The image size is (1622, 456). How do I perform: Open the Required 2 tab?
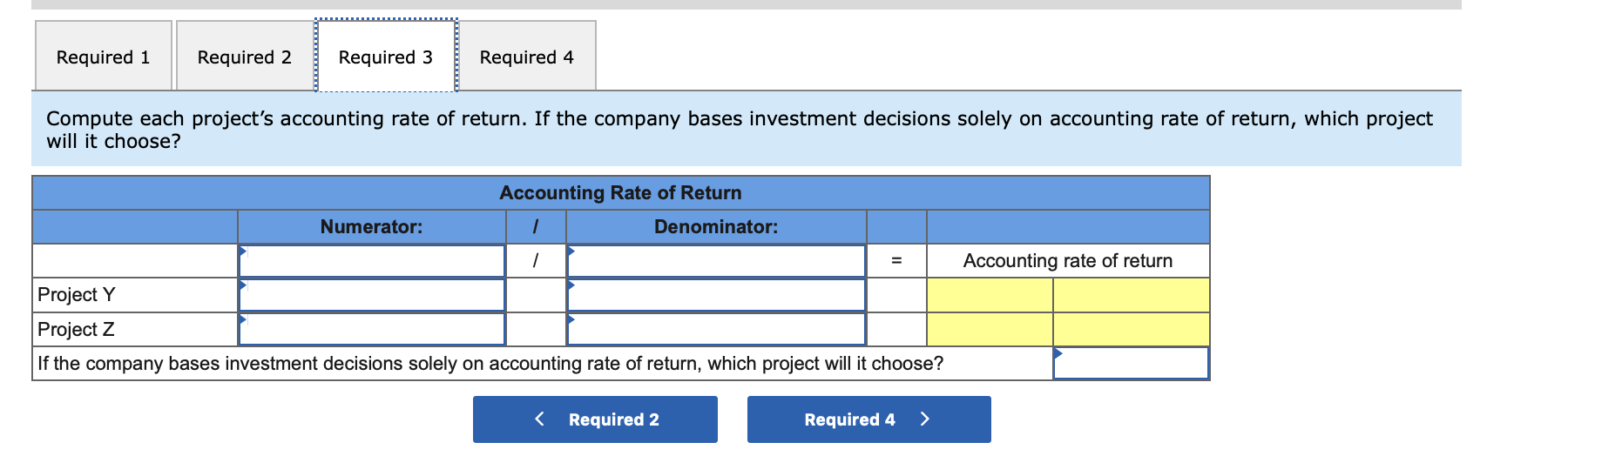tap(244, 57)
